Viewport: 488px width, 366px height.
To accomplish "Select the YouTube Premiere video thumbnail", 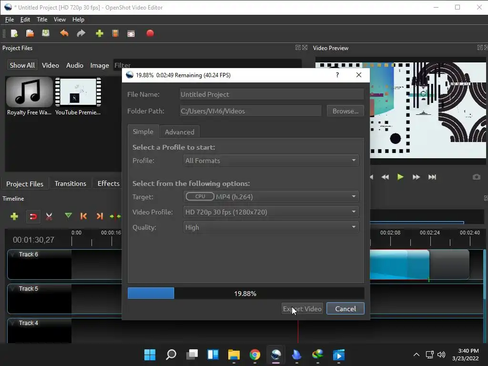I will tap(78, 92).
